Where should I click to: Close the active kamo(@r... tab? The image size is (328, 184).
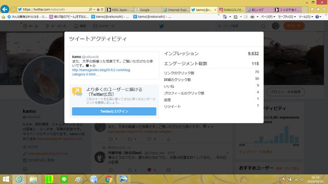pos(215,10)
